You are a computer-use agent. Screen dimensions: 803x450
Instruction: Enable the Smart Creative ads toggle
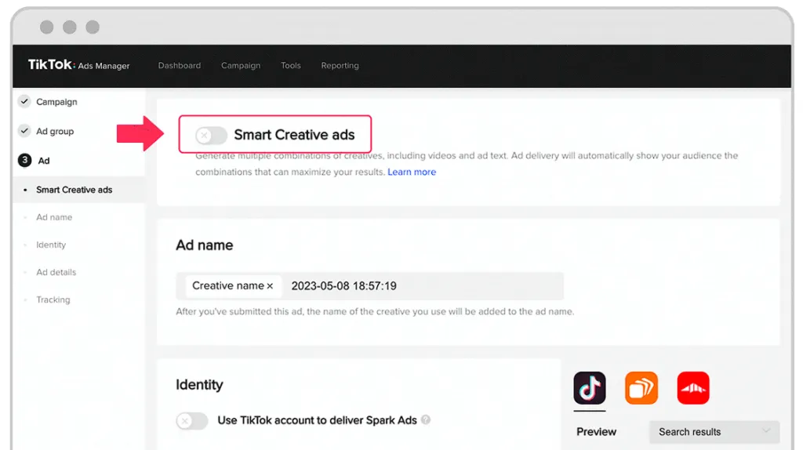[x=210, y=135]
